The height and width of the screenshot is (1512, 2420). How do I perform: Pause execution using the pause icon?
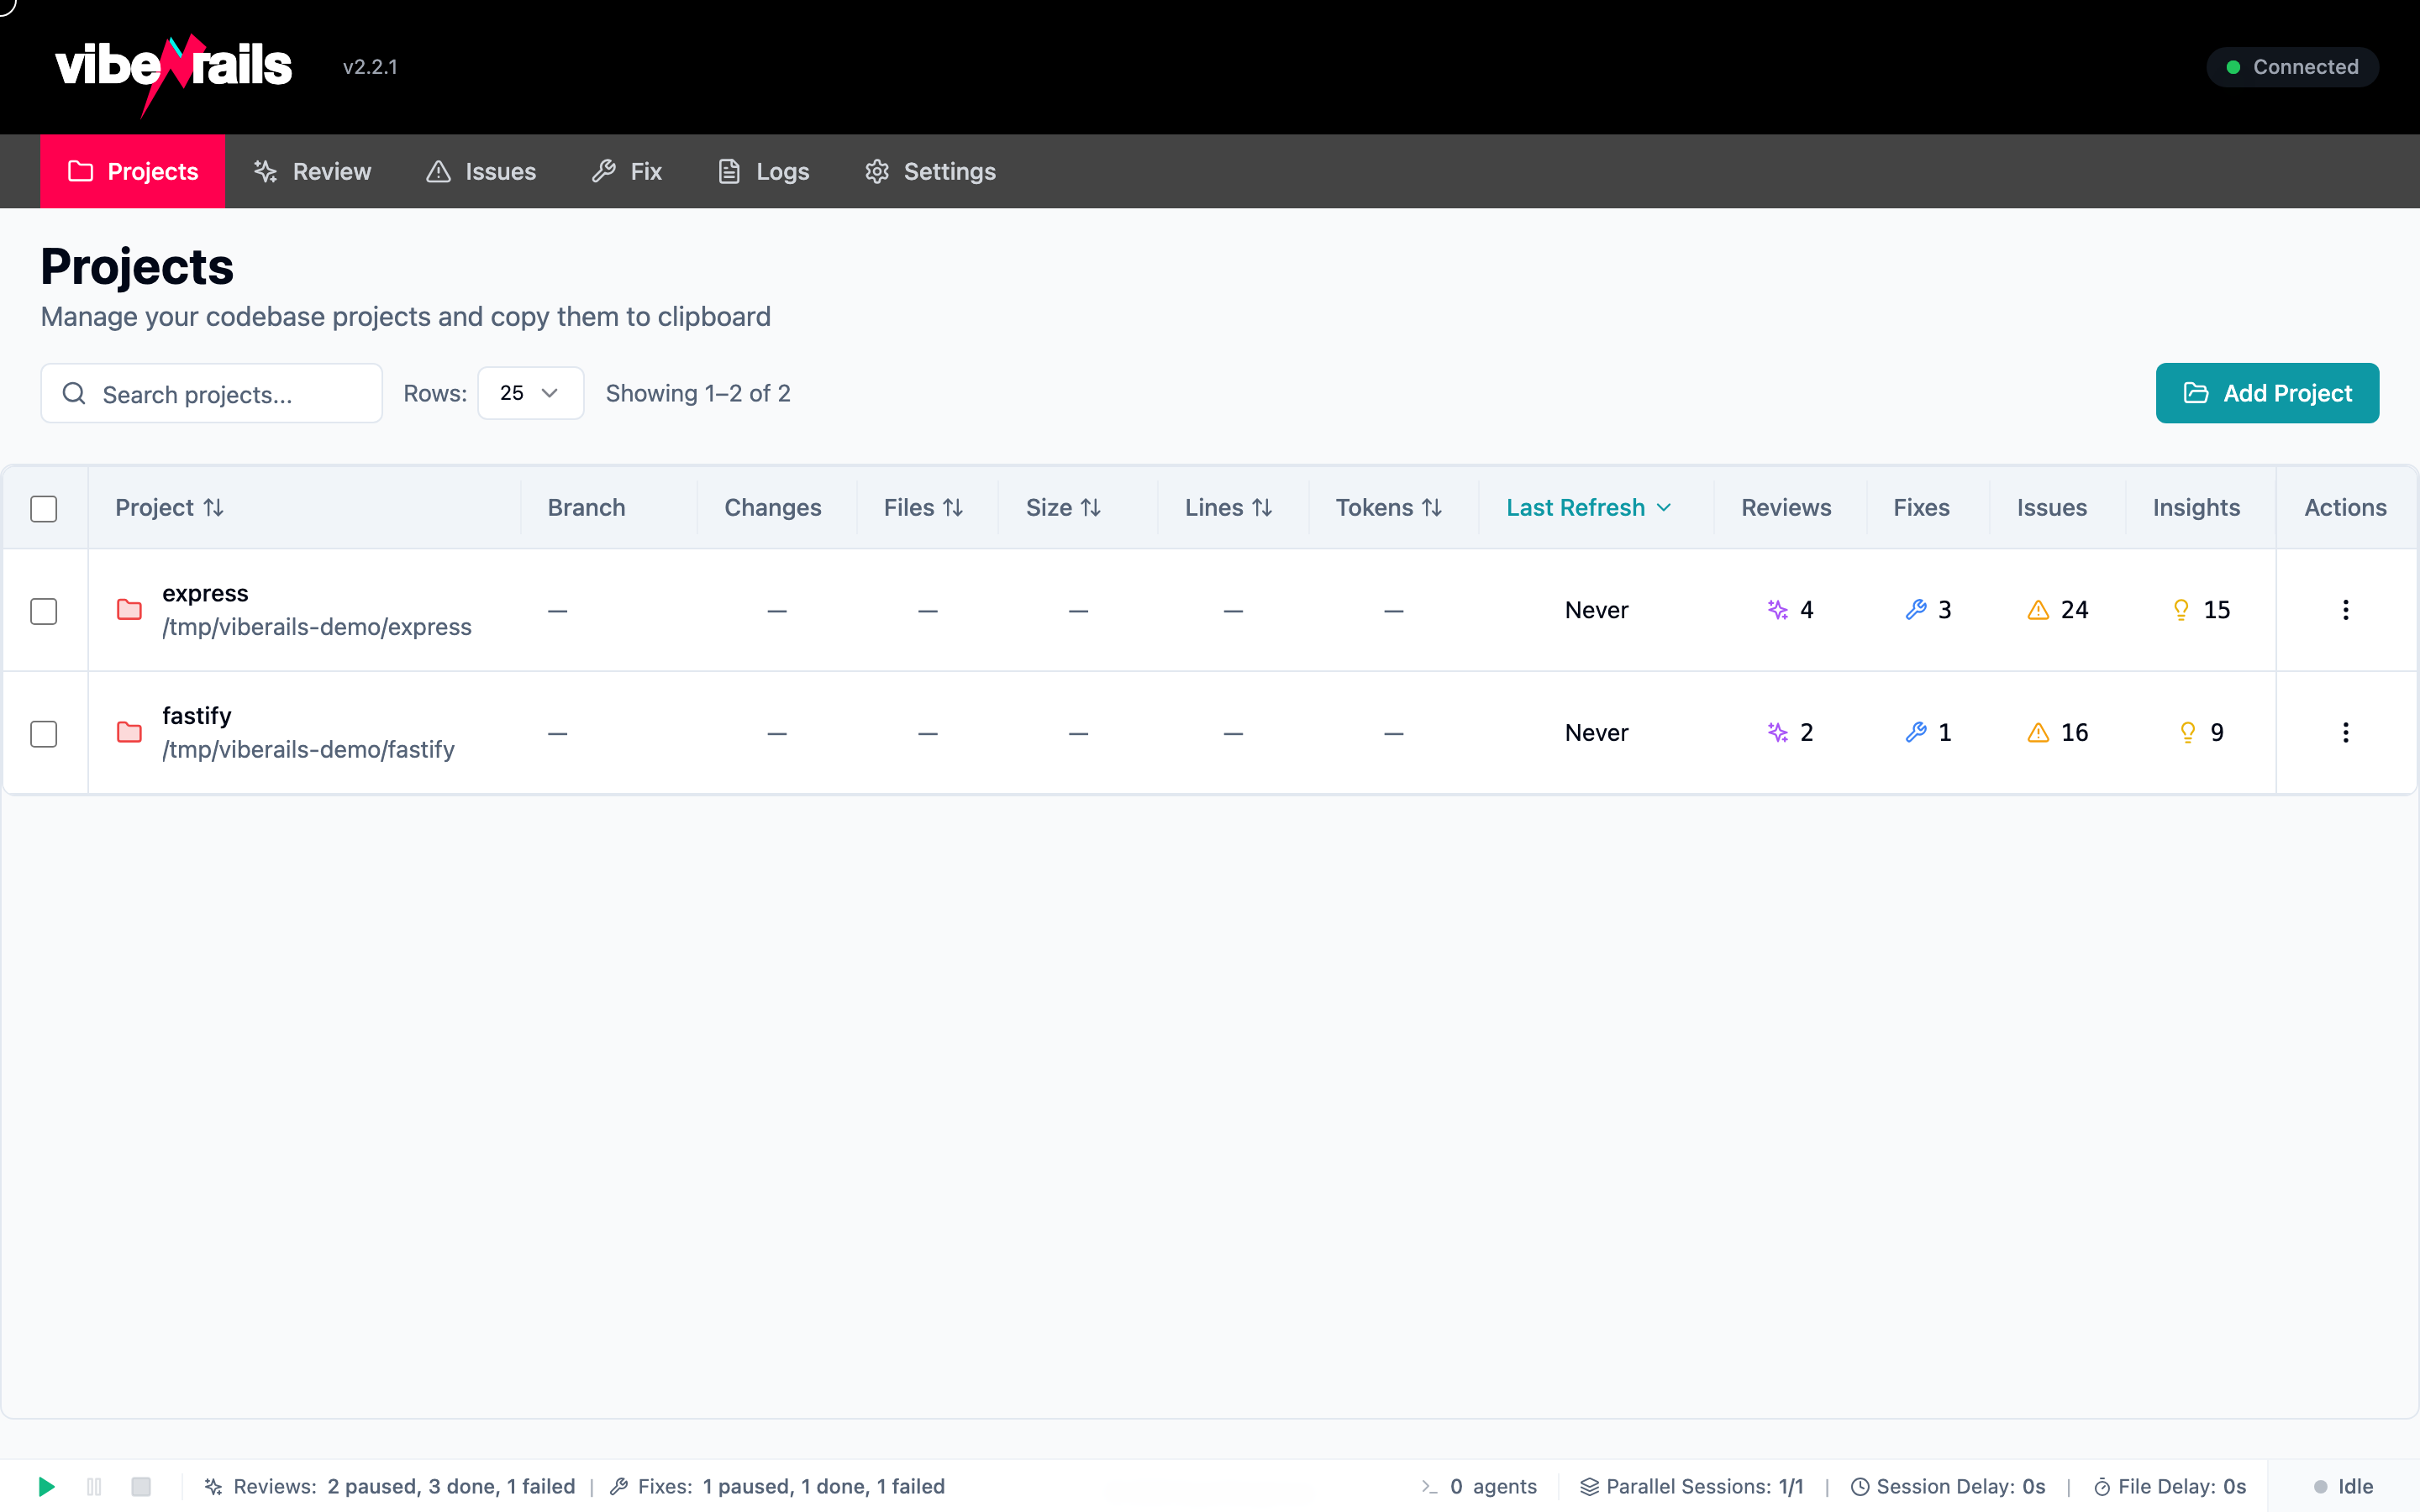pos(94,1486)
